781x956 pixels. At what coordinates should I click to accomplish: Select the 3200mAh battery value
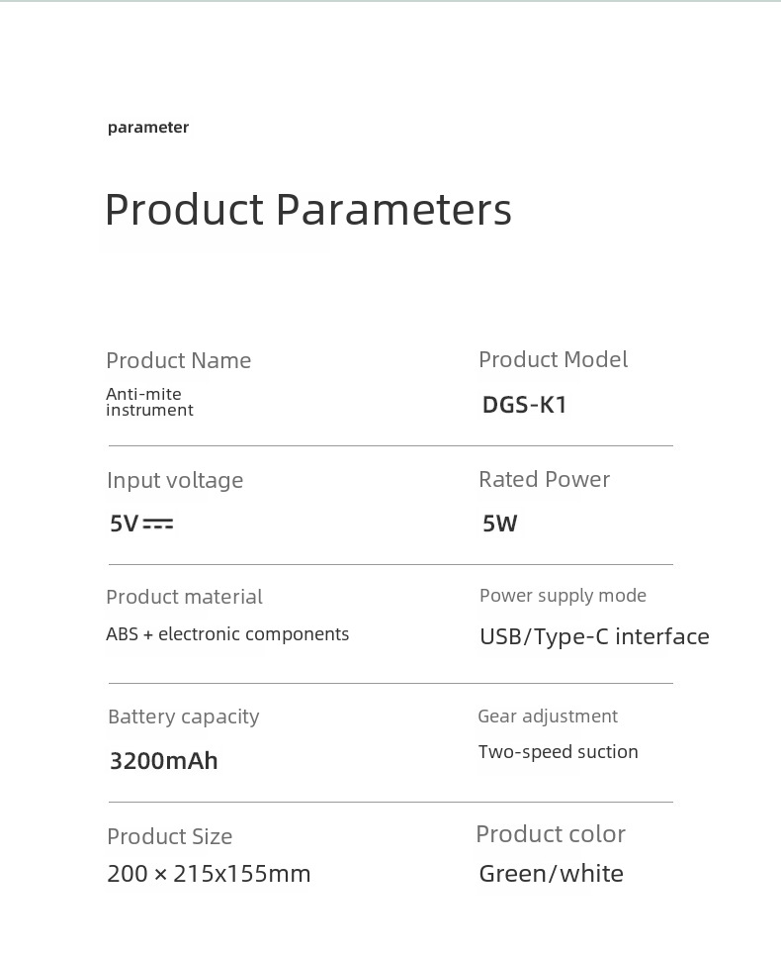163,761
